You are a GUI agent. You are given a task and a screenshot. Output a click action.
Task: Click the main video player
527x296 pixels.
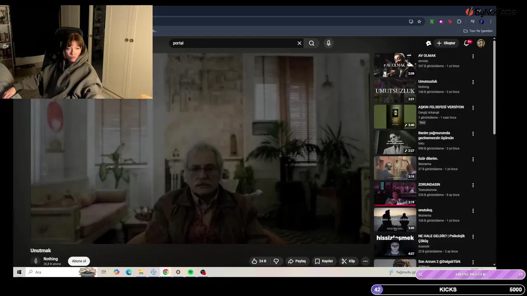click(x=200, y=148)
